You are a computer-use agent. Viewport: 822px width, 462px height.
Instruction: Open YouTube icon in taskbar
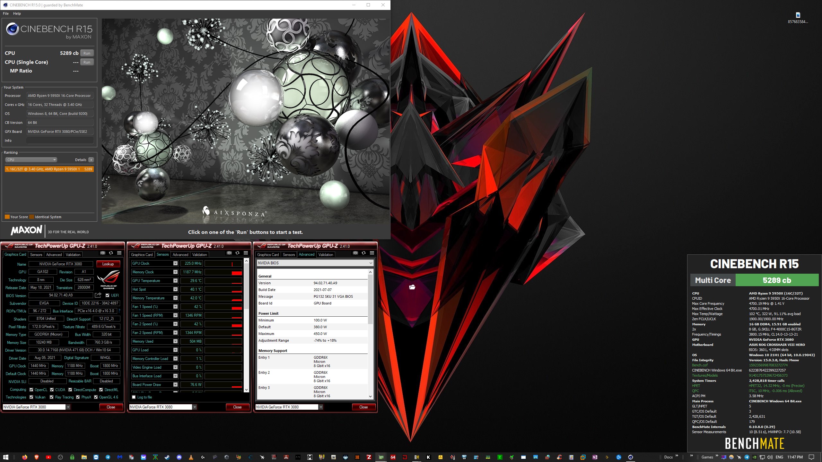pyautogui.click(x=48, y=457)
